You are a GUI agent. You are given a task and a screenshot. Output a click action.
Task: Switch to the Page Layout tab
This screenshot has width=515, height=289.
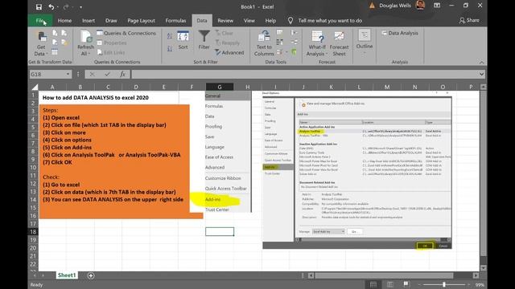pos(142,21)
